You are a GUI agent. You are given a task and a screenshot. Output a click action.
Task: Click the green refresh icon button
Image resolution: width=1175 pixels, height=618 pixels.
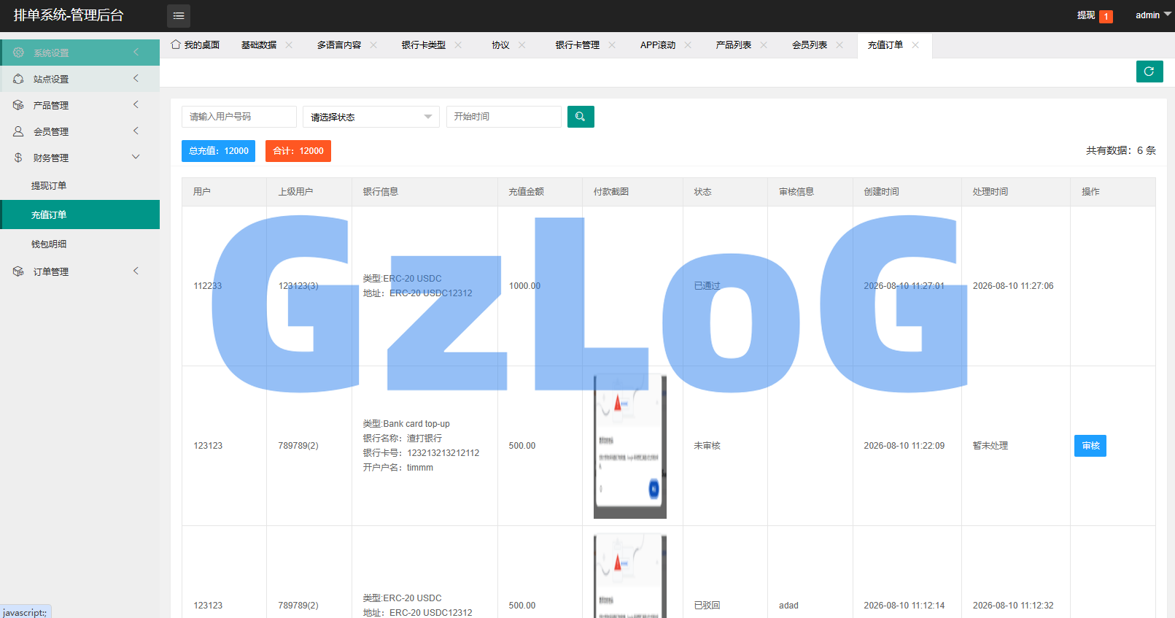[1149, 72]
